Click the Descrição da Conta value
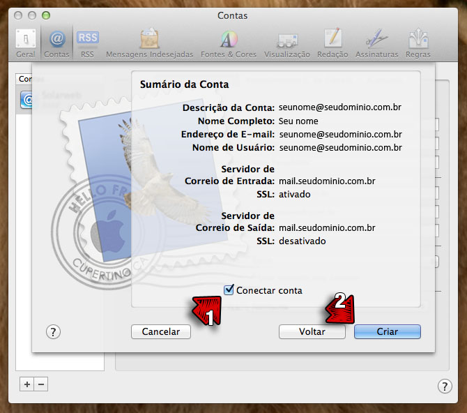 [x=340, y=107]
